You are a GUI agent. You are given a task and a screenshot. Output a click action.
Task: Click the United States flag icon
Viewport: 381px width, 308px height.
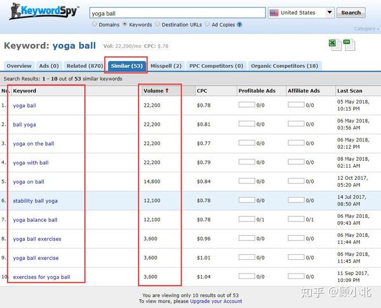pyautogui.click(x=274, y=13)
